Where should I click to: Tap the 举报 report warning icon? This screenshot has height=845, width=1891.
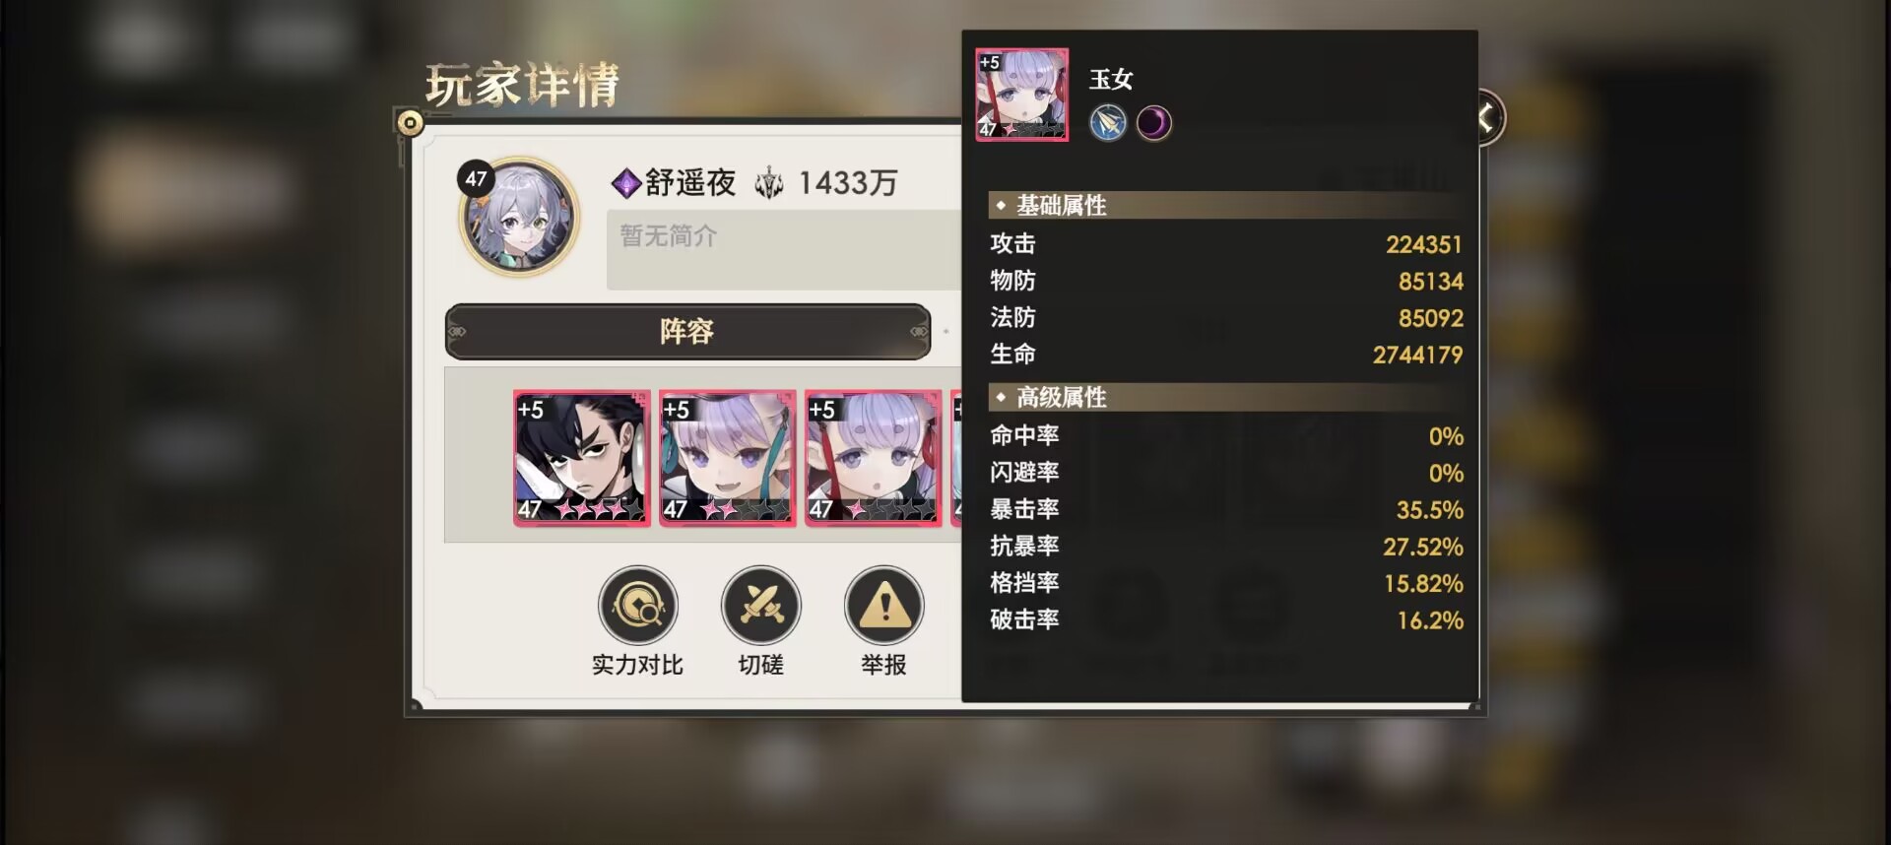883,606
